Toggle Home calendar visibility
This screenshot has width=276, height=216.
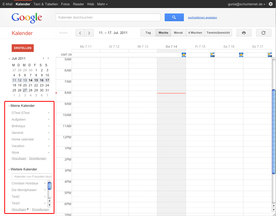coord(23,139)
